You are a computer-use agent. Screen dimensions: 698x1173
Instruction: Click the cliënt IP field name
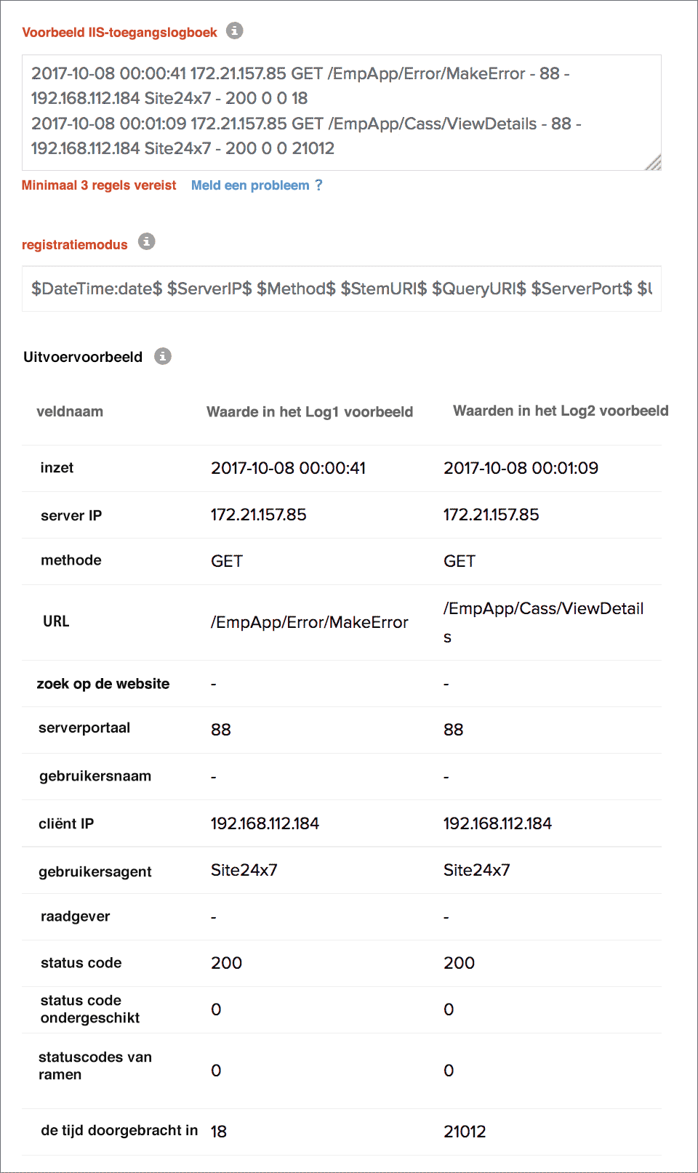[66, 823]
